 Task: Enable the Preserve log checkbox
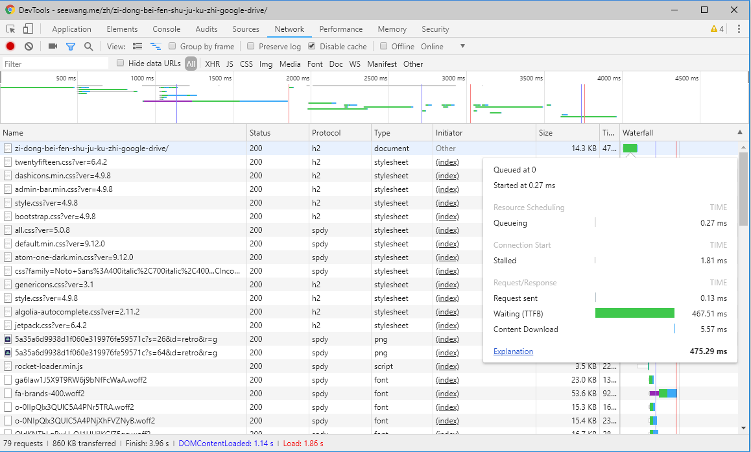pyautogui.click(x=250, y=46)
